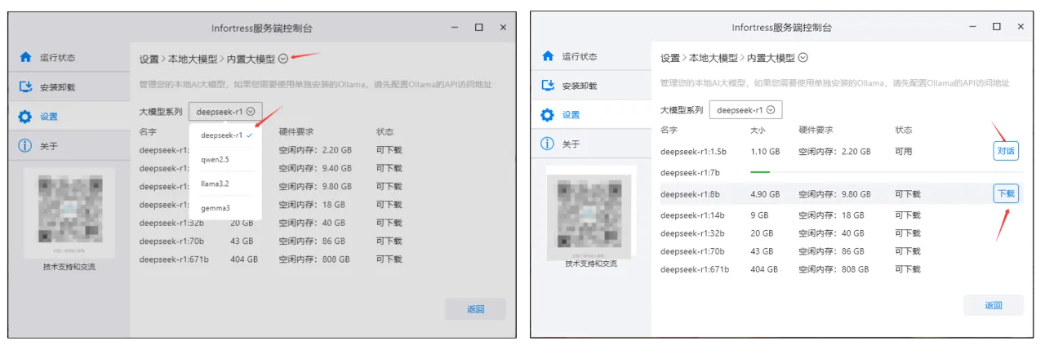Screen dimensions: 1045x350
Task: Choose qwen2.5 from the model series list
Action: 226,160
